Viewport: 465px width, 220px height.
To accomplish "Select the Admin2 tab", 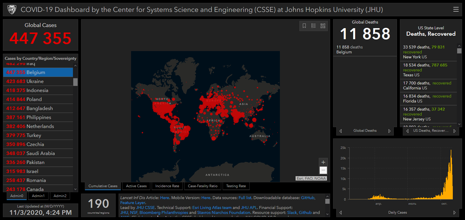I will pos(60,196).
